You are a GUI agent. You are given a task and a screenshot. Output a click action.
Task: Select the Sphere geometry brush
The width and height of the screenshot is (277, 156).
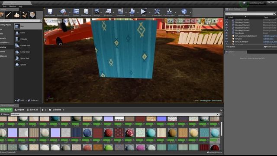28,65
